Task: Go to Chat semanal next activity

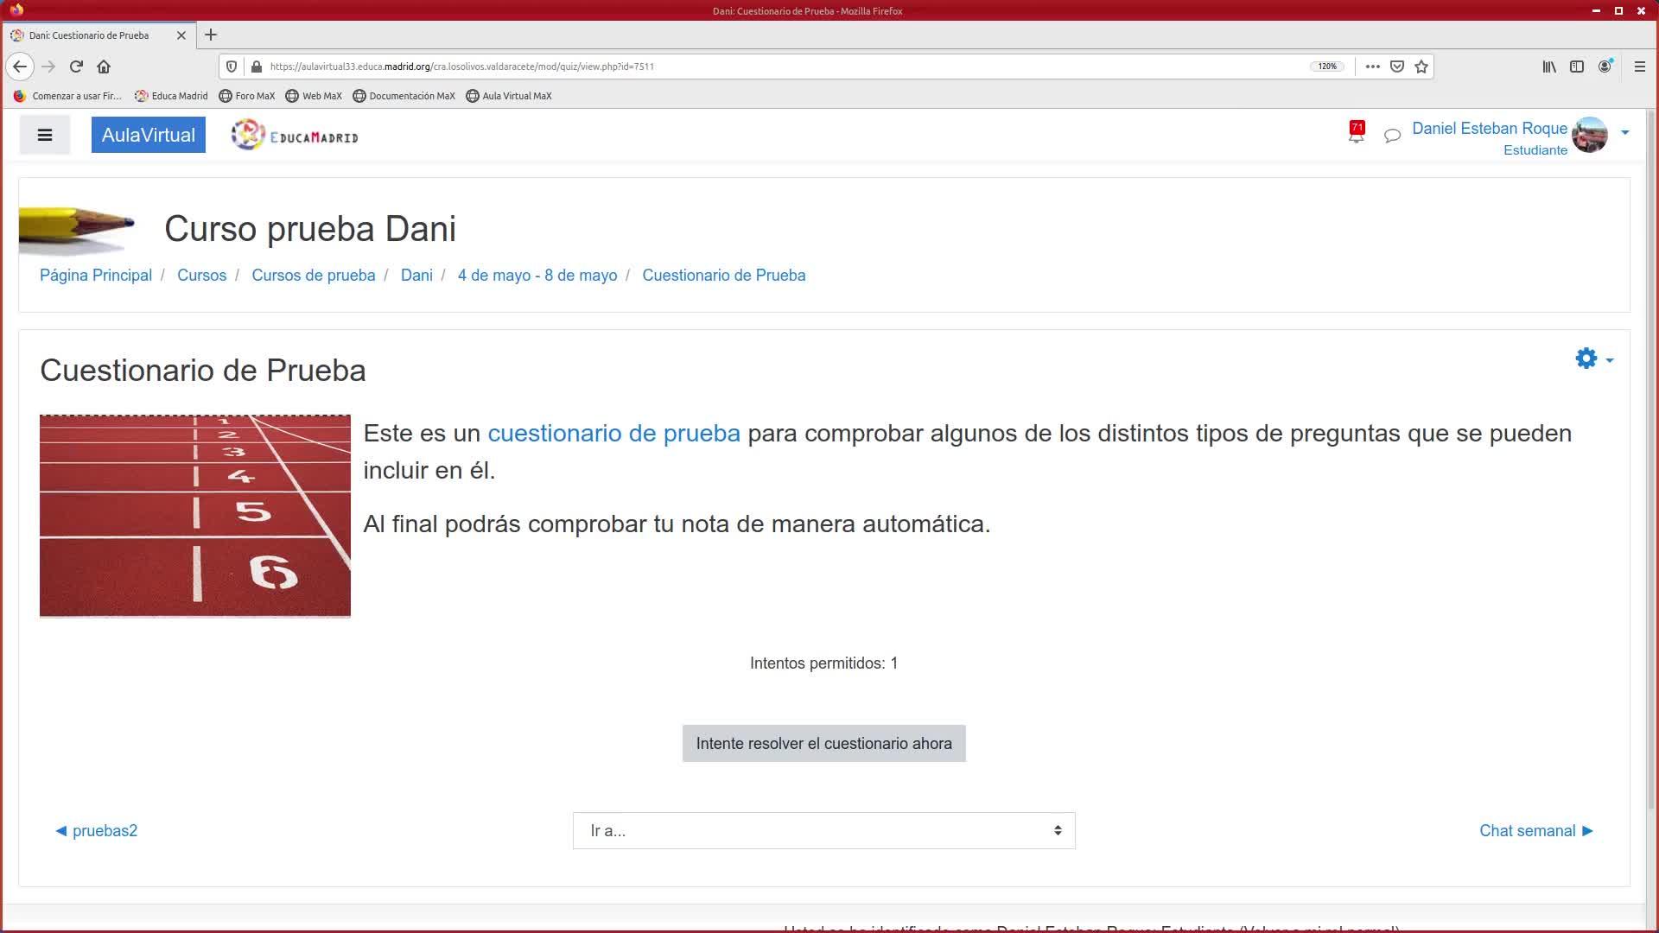Action: [x=1535, y=831]
